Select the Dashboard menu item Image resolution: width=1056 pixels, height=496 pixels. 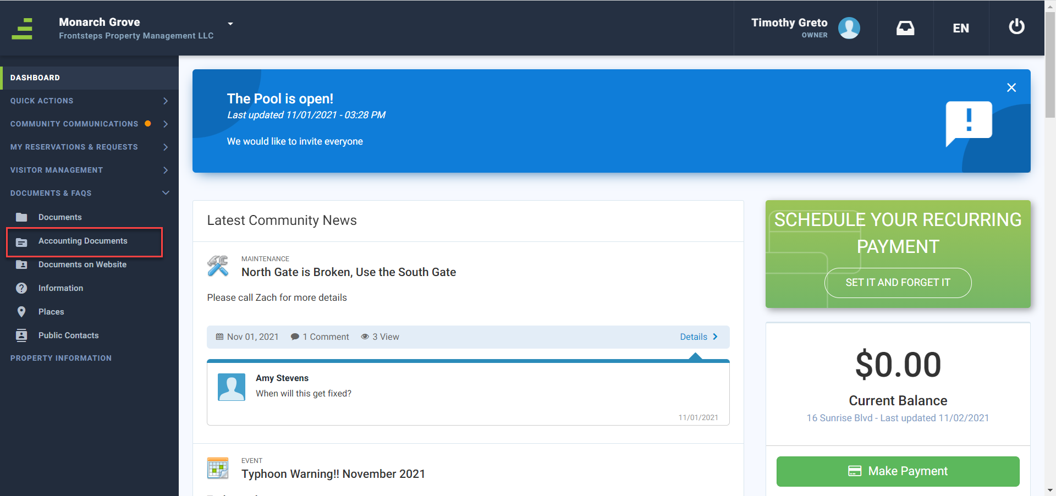click(35, 78)
